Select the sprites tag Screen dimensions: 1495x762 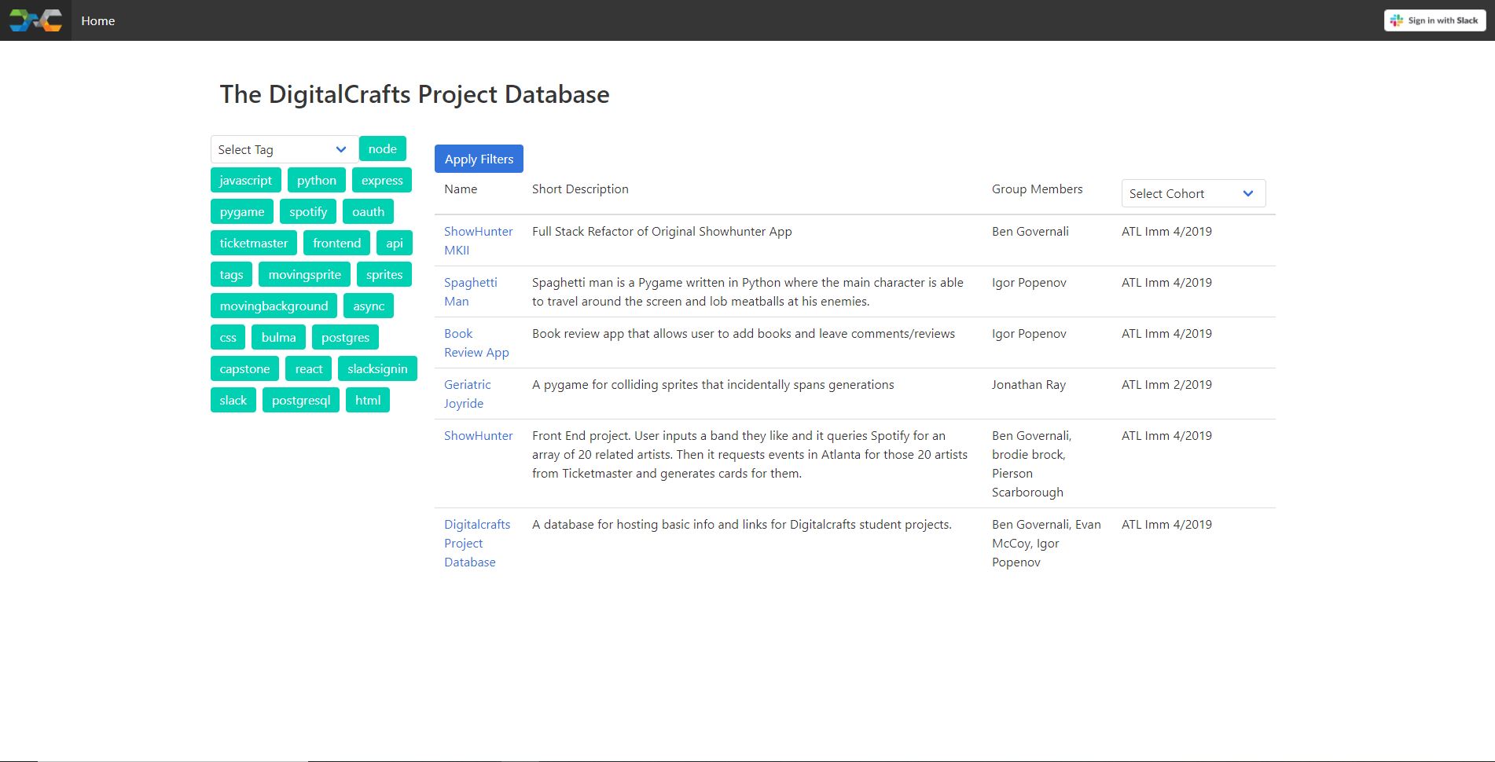pos(384,274)
